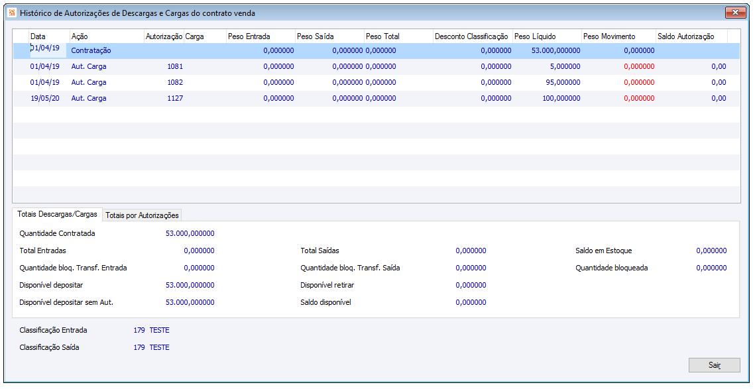Select the row with authorization 1081
Viewport: 755px width, 389px height.
[x=175, y=67]
